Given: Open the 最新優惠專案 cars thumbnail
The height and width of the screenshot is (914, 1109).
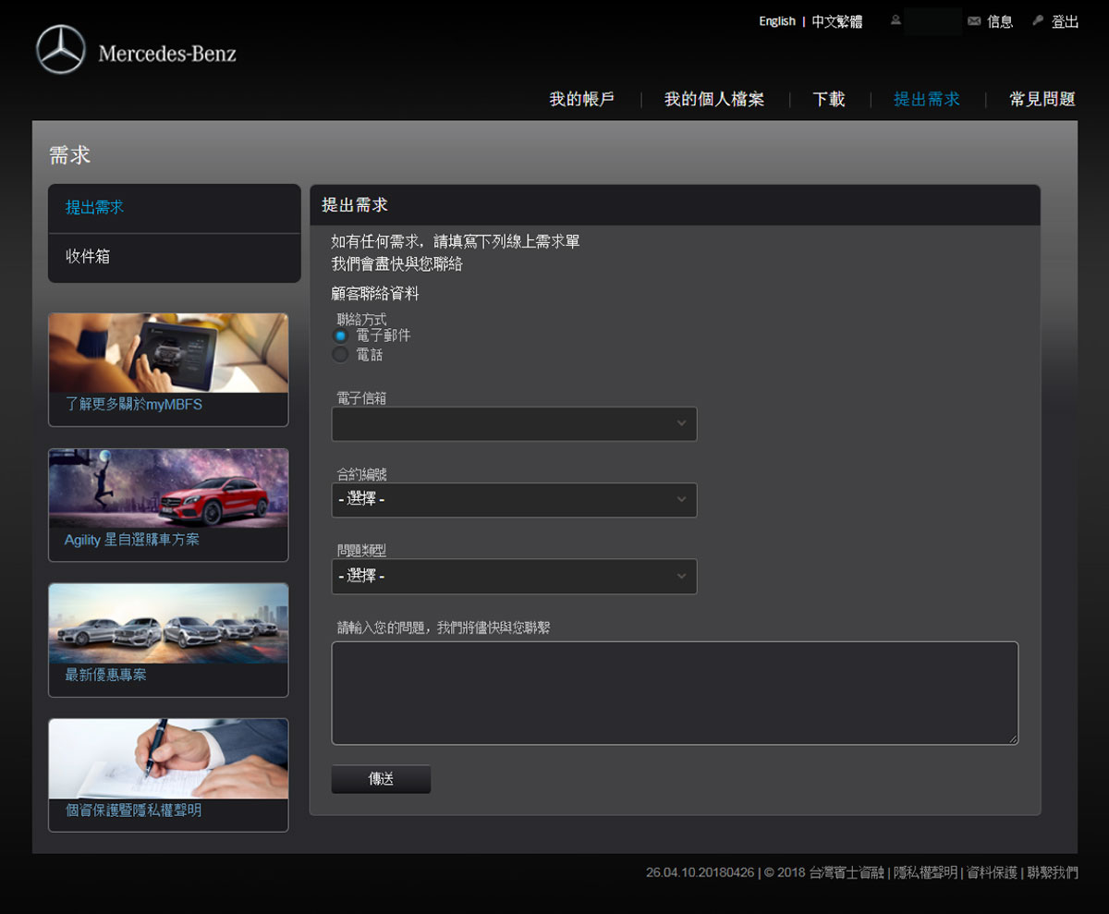Looking at the screenshot, I should 168,623.
